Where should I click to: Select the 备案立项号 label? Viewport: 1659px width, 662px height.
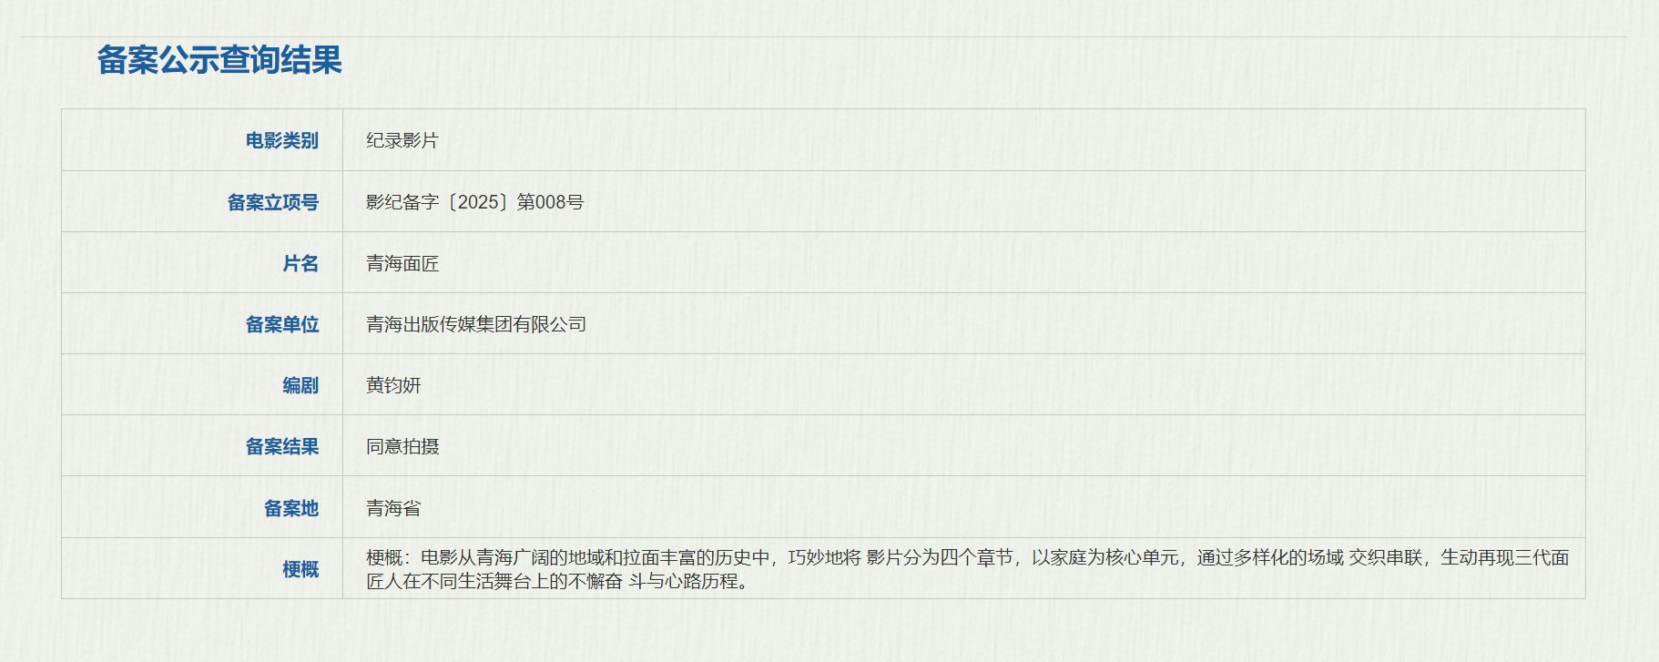(273, 202)
